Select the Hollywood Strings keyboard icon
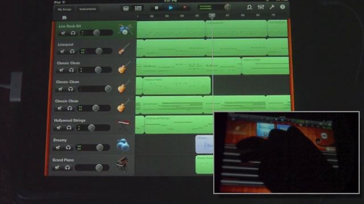Image resolution: width=364 pixels, height=204 pixels. coord(123,125)
